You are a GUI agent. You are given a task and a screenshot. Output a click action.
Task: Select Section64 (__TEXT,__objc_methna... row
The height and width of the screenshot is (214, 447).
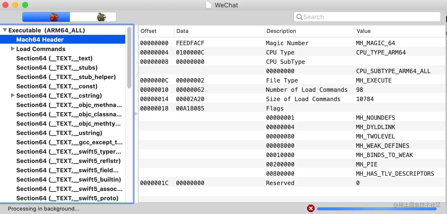tap(69, 105)
